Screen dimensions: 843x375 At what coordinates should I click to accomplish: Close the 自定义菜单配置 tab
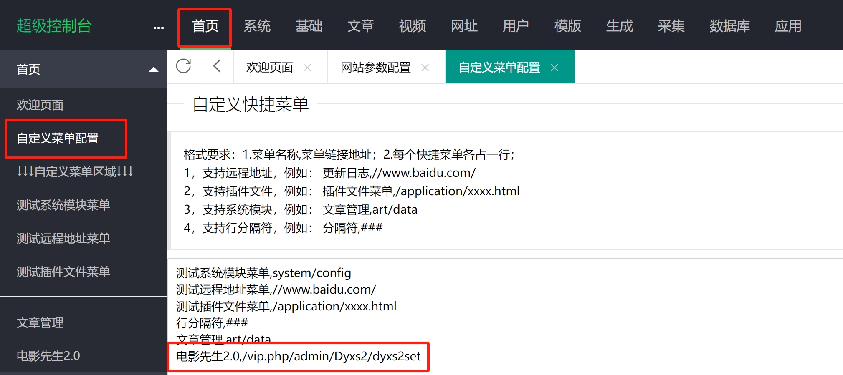tap(554, 68)
